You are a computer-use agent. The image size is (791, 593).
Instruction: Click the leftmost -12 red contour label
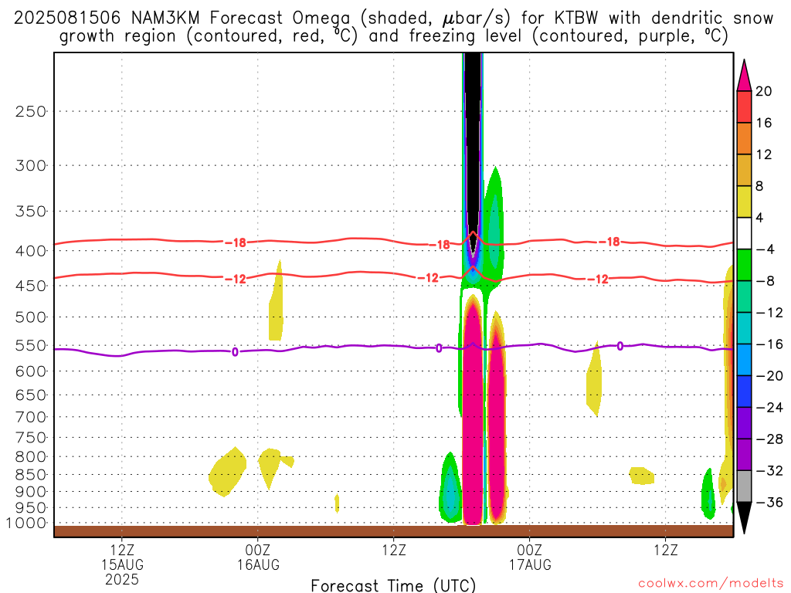click(x=236, y=278)
